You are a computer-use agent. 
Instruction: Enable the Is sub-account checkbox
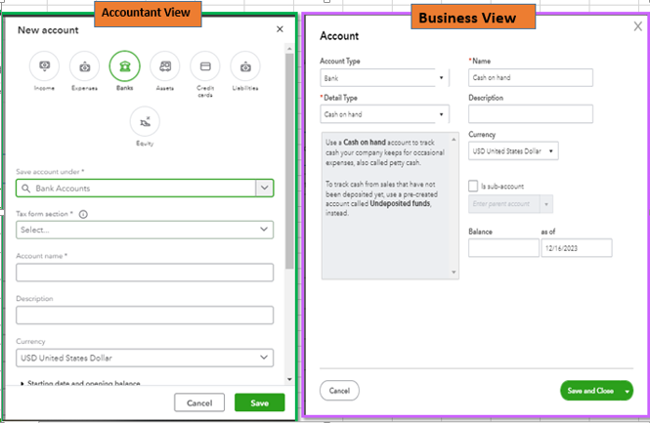(x=473, y=185)
